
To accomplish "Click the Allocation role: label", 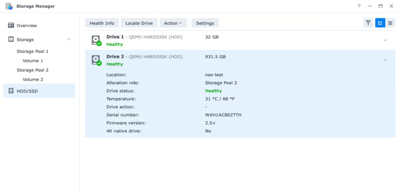I will coord(123,83).
